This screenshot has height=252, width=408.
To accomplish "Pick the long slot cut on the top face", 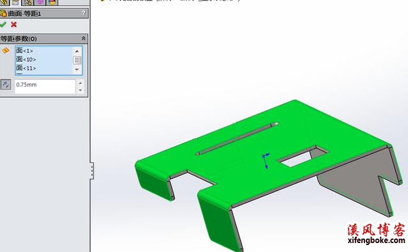I will tap(237, 138).
